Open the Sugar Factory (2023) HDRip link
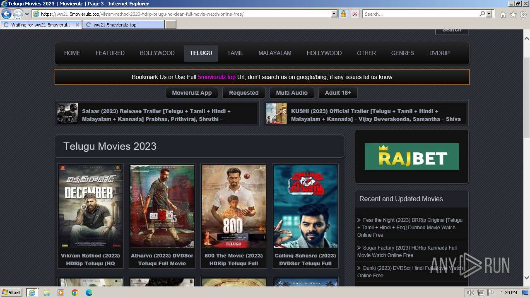 (407, 251)
